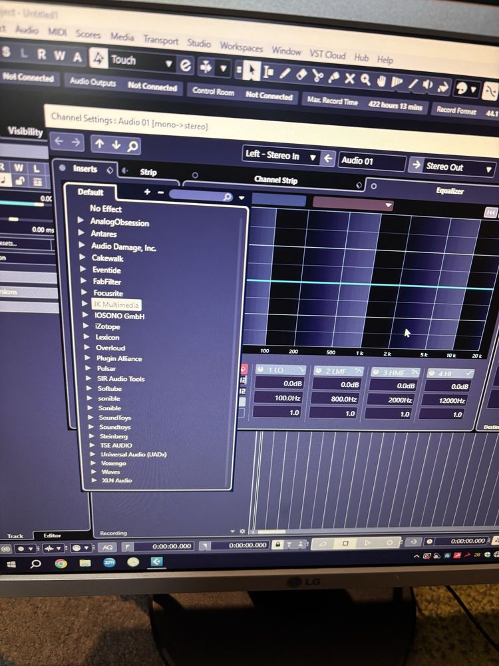Screen dimensions: 499x666
Task: Click the plus icon next to Default tab
Action: [x=147, y=192]
